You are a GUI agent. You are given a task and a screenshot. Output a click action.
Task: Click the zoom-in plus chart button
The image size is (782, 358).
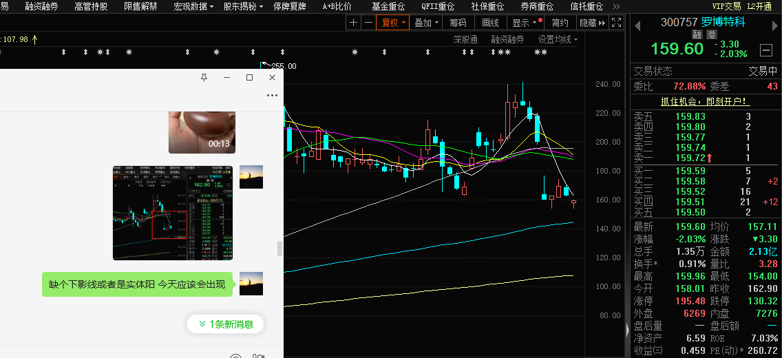(353, 23)
